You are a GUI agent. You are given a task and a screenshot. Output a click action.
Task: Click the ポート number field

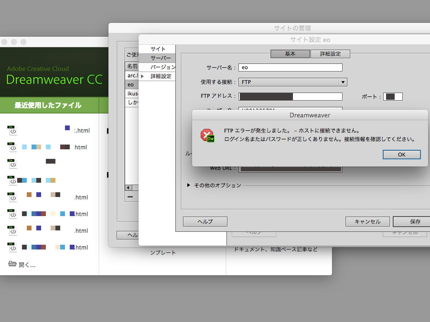click(393, 96)
